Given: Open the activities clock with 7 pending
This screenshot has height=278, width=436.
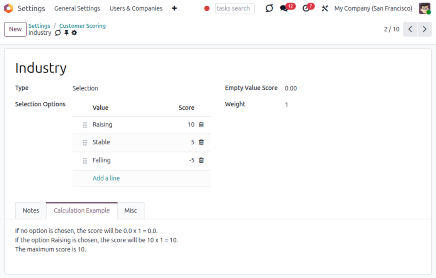Looking at the screenshot, I should (306, 8).
